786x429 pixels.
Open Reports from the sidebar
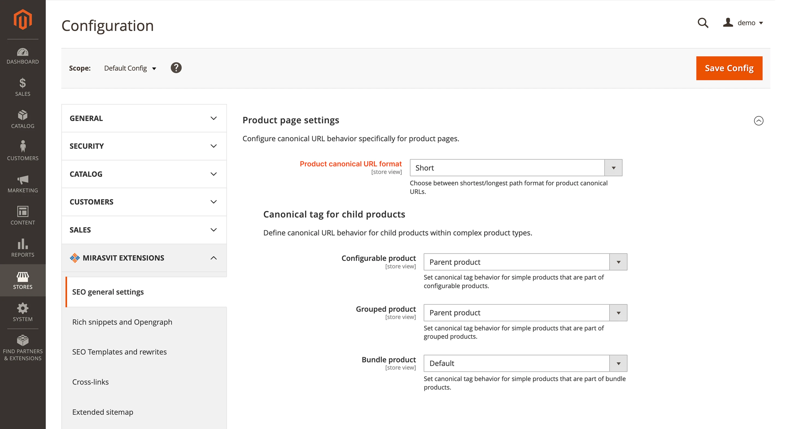click(x=23, y=247)
